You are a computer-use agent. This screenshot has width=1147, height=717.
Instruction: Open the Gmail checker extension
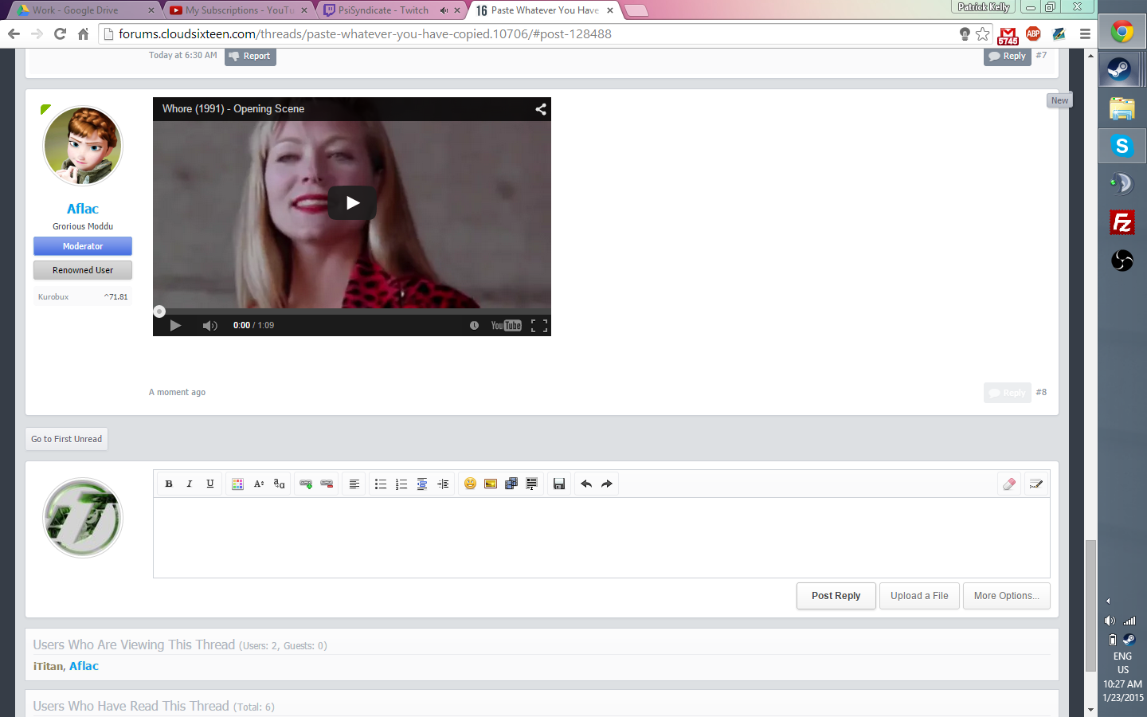pos(1008,35)
